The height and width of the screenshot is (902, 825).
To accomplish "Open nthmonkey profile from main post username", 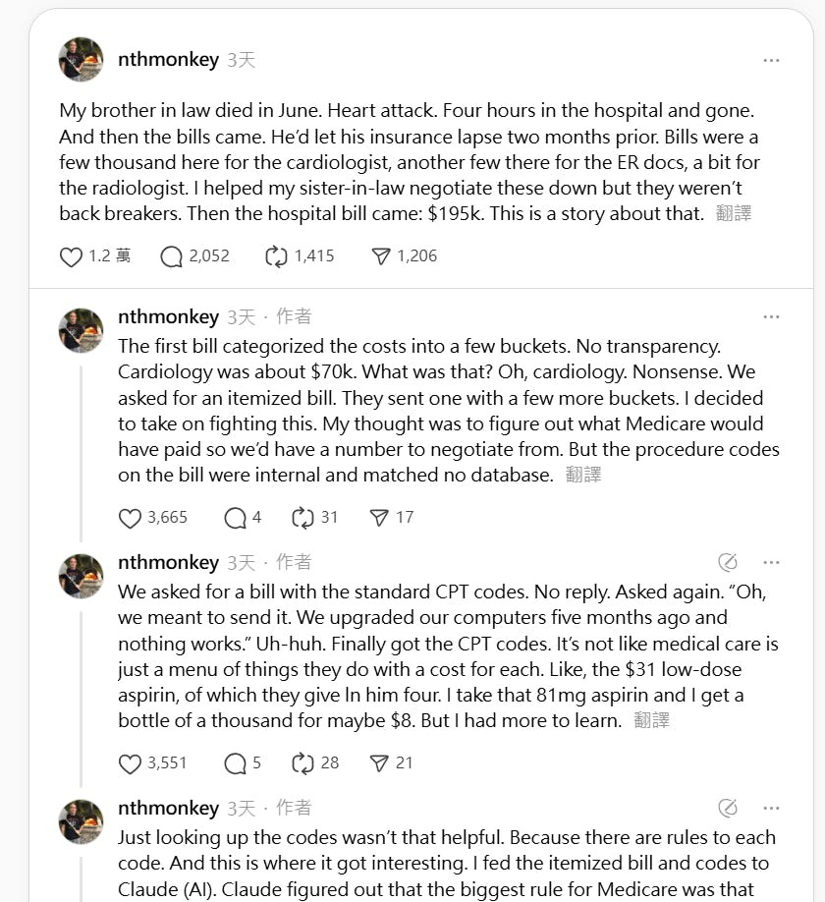I will (x=168, y=60).
